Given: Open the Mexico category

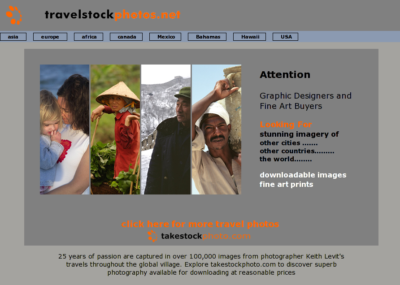Looking at the screenshot, I should pyautogui.click(x=165, y=37).
